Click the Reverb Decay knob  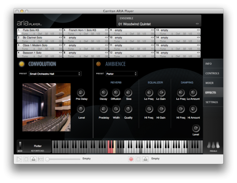click(x=104, y=93)
